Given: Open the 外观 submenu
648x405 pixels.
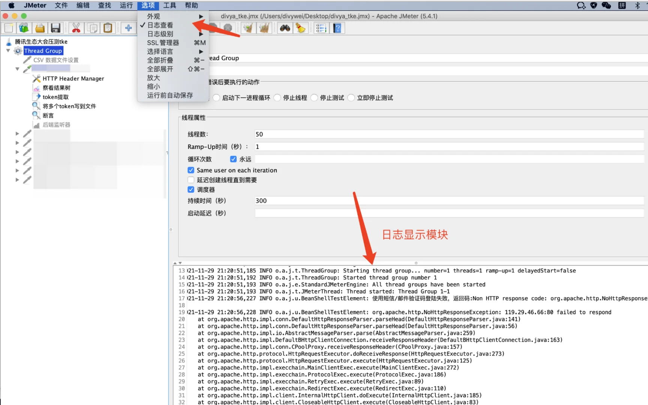Looking at the screenshot, I should point(172,16).
